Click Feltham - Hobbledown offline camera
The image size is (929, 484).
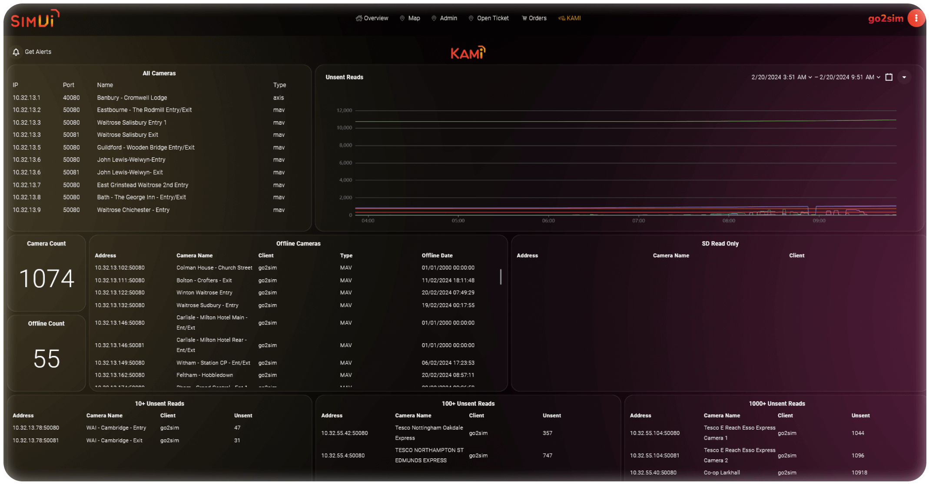[x=205, y=375]
